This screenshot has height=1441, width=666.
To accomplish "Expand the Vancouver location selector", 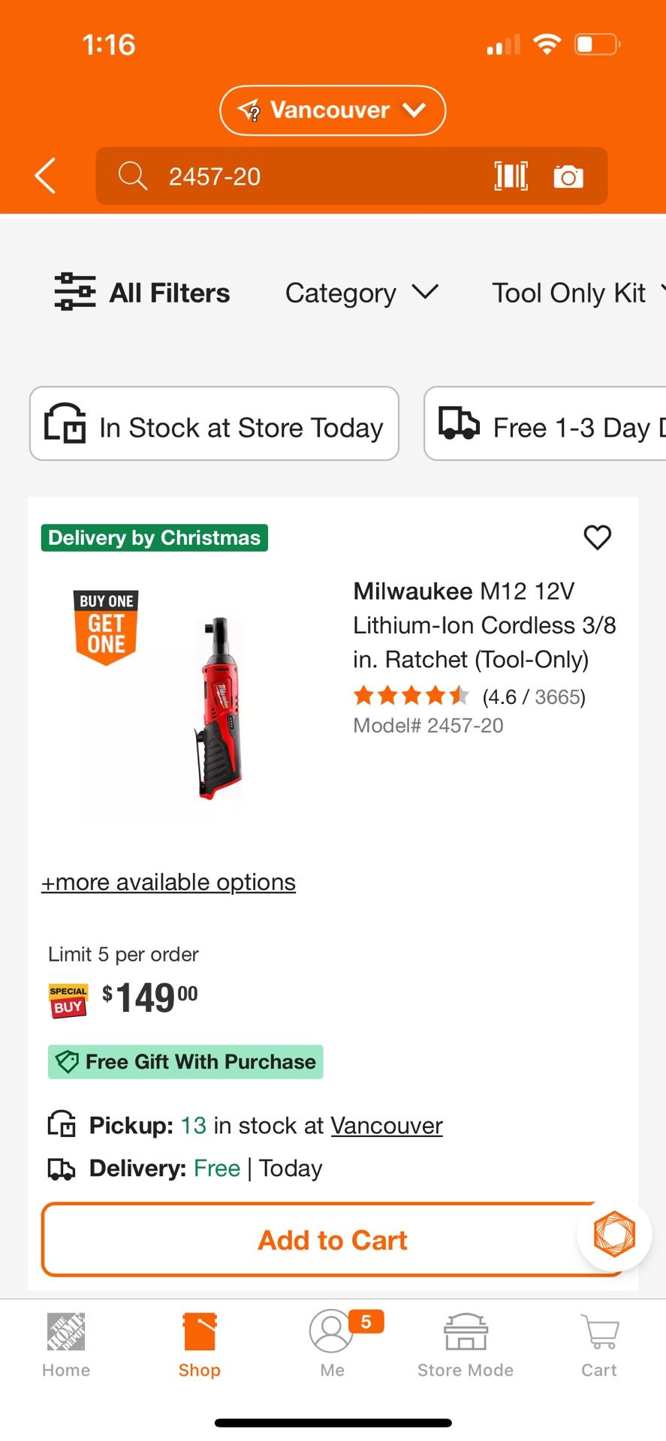I will pyautogui.click(x=332, y=110).
